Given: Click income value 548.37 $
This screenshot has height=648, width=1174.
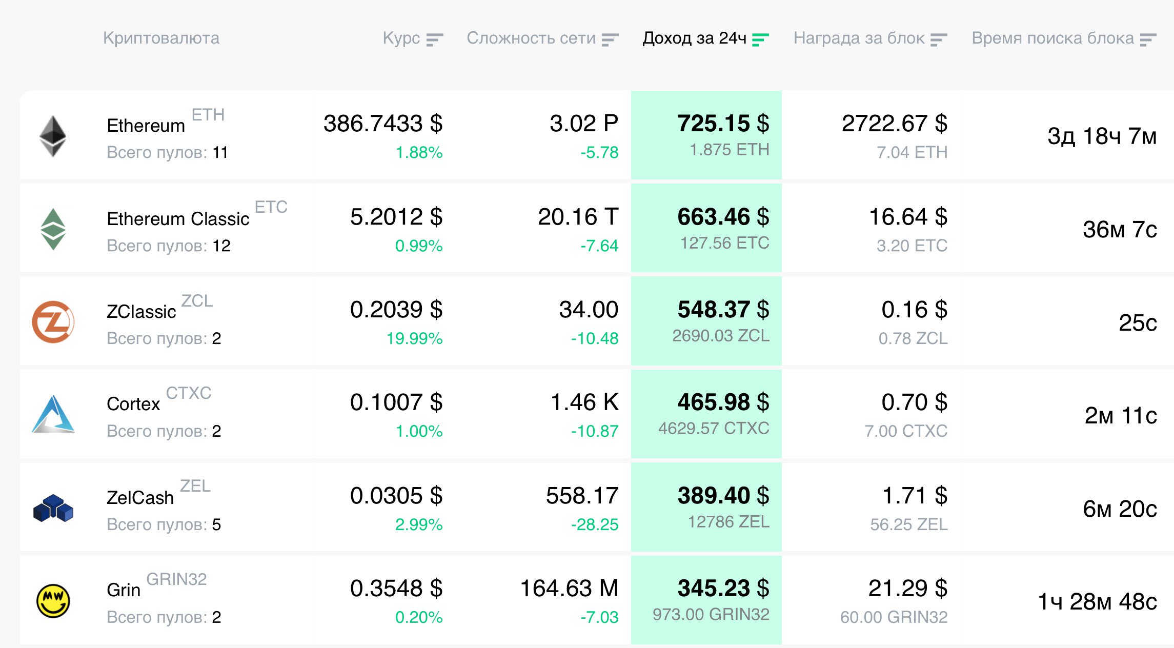Looking at the screenshot, I should (723, 310).
